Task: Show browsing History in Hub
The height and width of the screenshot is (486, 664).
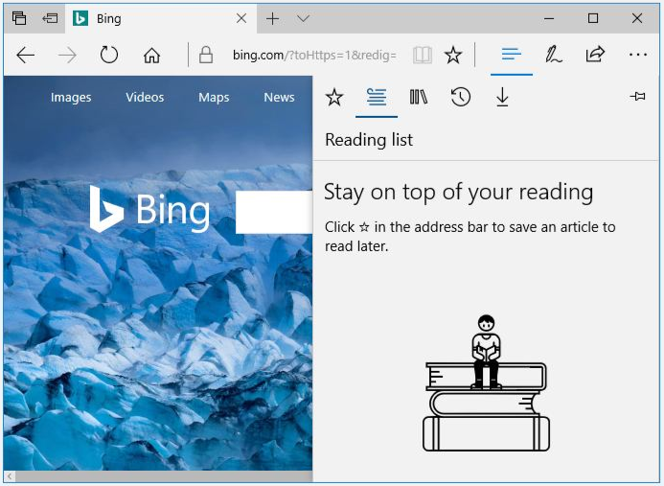Action: point(461,97)
